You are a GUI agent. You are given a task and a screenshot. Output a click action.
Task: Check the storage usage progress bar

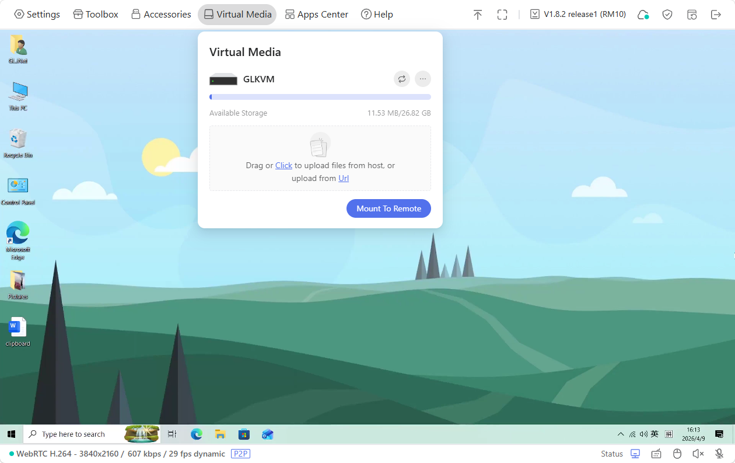click(x=320, y=96)
